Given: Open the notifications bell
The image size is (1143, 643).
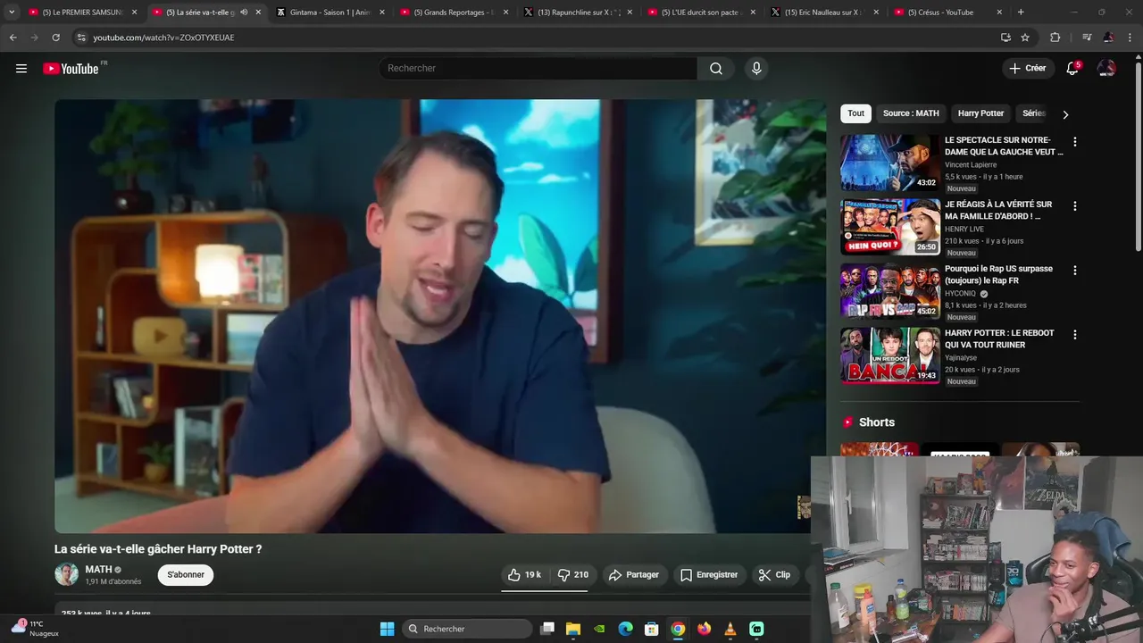Looking at the screenshot, I should pos(1072,69).
